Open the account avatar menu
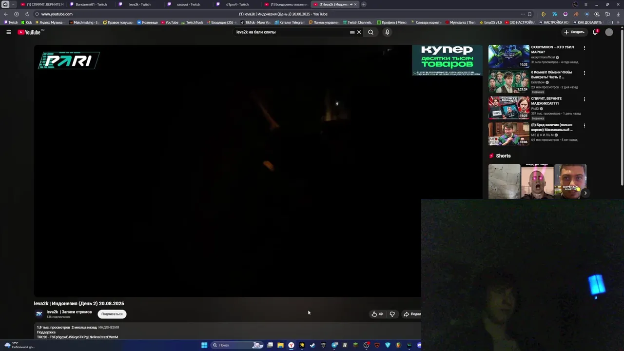The width and height of the screenshot is (624, 351). click(x=609, y=32)
